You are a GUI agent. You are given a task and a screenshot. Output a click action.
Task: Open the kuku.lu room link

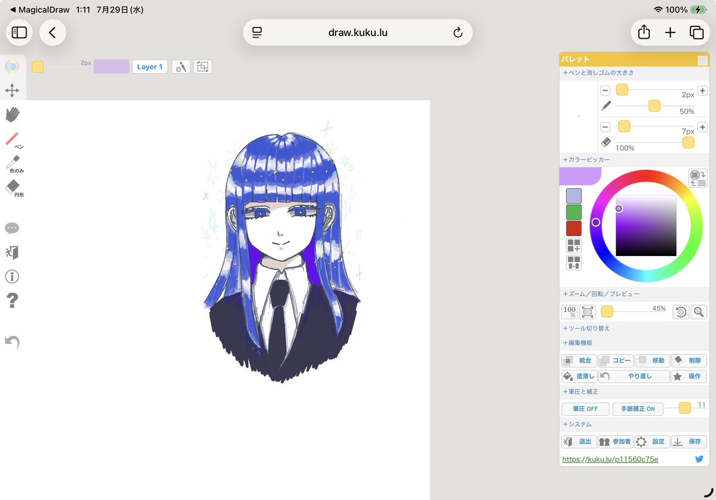[610, 459]
